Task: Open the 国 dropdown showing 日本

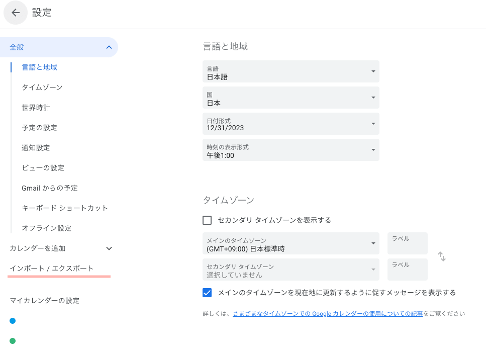Action: (x=290, y=98)
